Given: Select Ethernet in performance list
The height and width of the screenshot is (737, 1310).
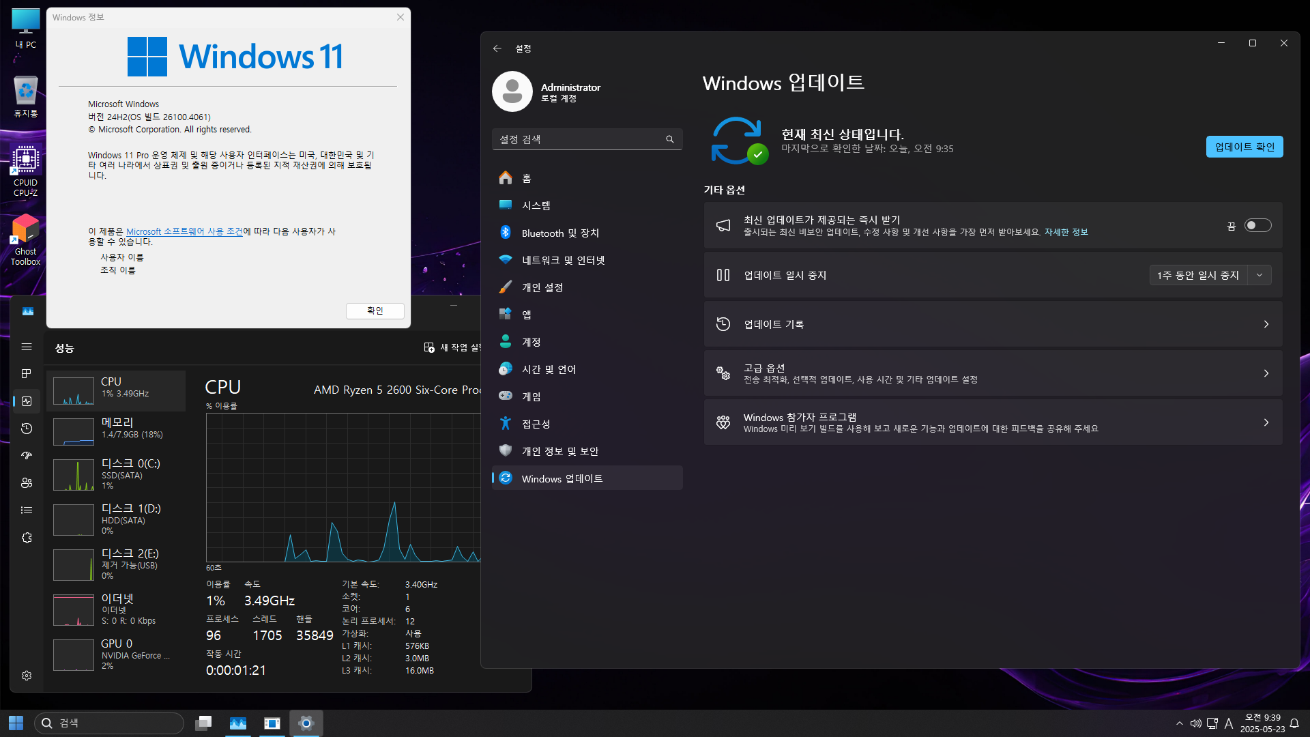Looking at the screenshot, I should (x=116, y=609).
